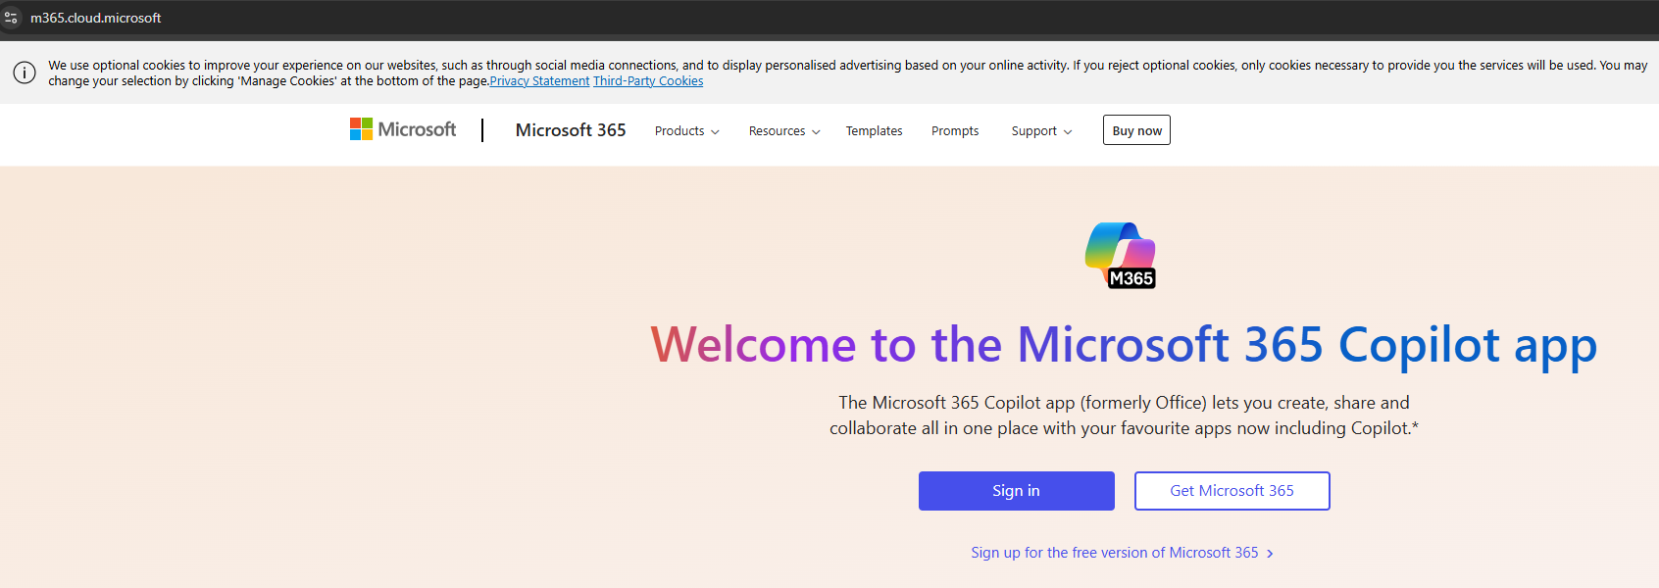
Task: Click the text 'formerly Office' description paragraph
Action: (1124, 416)
